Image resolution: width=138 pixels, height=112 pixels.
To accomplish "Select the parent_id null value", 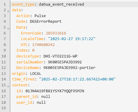I will [x=46, y=97].
